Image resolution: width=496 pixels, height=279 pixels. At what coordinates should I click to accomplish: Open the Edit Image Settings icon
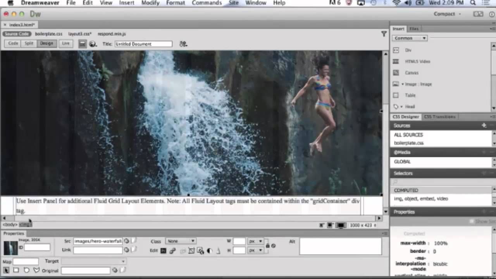(x=172, y=251)
